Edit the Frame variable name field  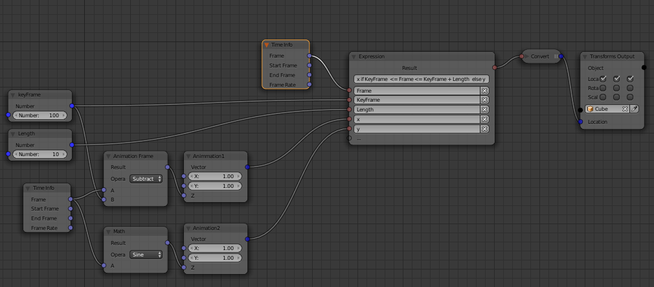416,91
